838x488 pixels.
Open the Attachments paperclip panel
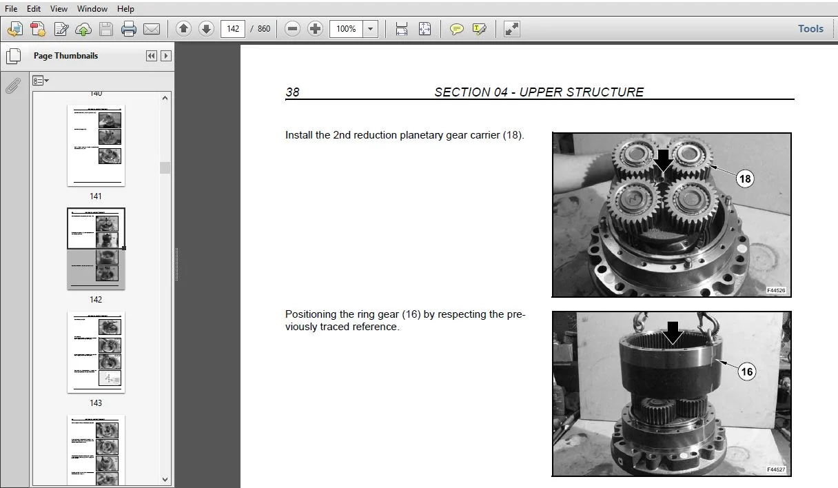point(12,85)
